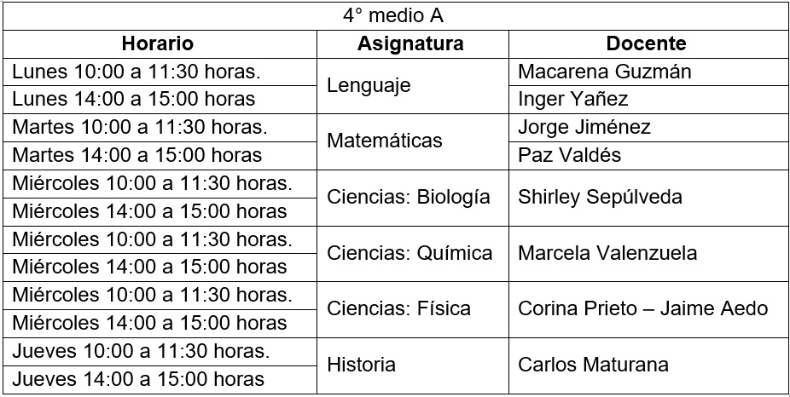Select the Ciencias: Biología cell

(x=409, y=197)
